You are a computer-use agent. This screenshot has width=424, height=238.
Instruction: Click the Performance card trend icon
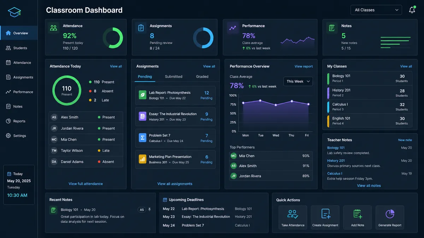tap(232, 28)
